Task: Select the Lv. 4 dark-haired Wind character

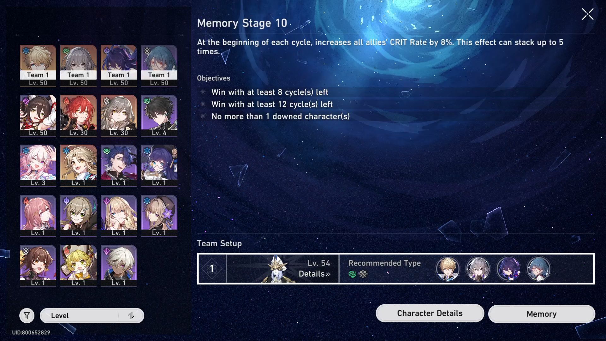Action: pos(159,116)
